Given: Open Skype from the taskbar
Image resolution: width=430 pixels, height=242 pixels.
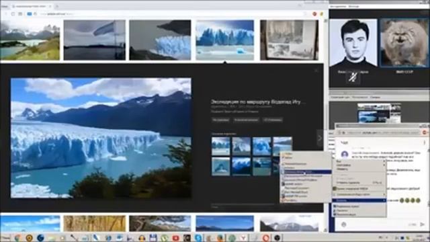Looking at the screenshot, I should [x=198, y=238].
